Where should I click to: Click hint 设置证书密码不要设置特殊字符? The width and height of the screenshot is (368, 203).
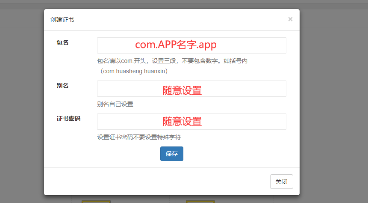click(x=139, y=137)
